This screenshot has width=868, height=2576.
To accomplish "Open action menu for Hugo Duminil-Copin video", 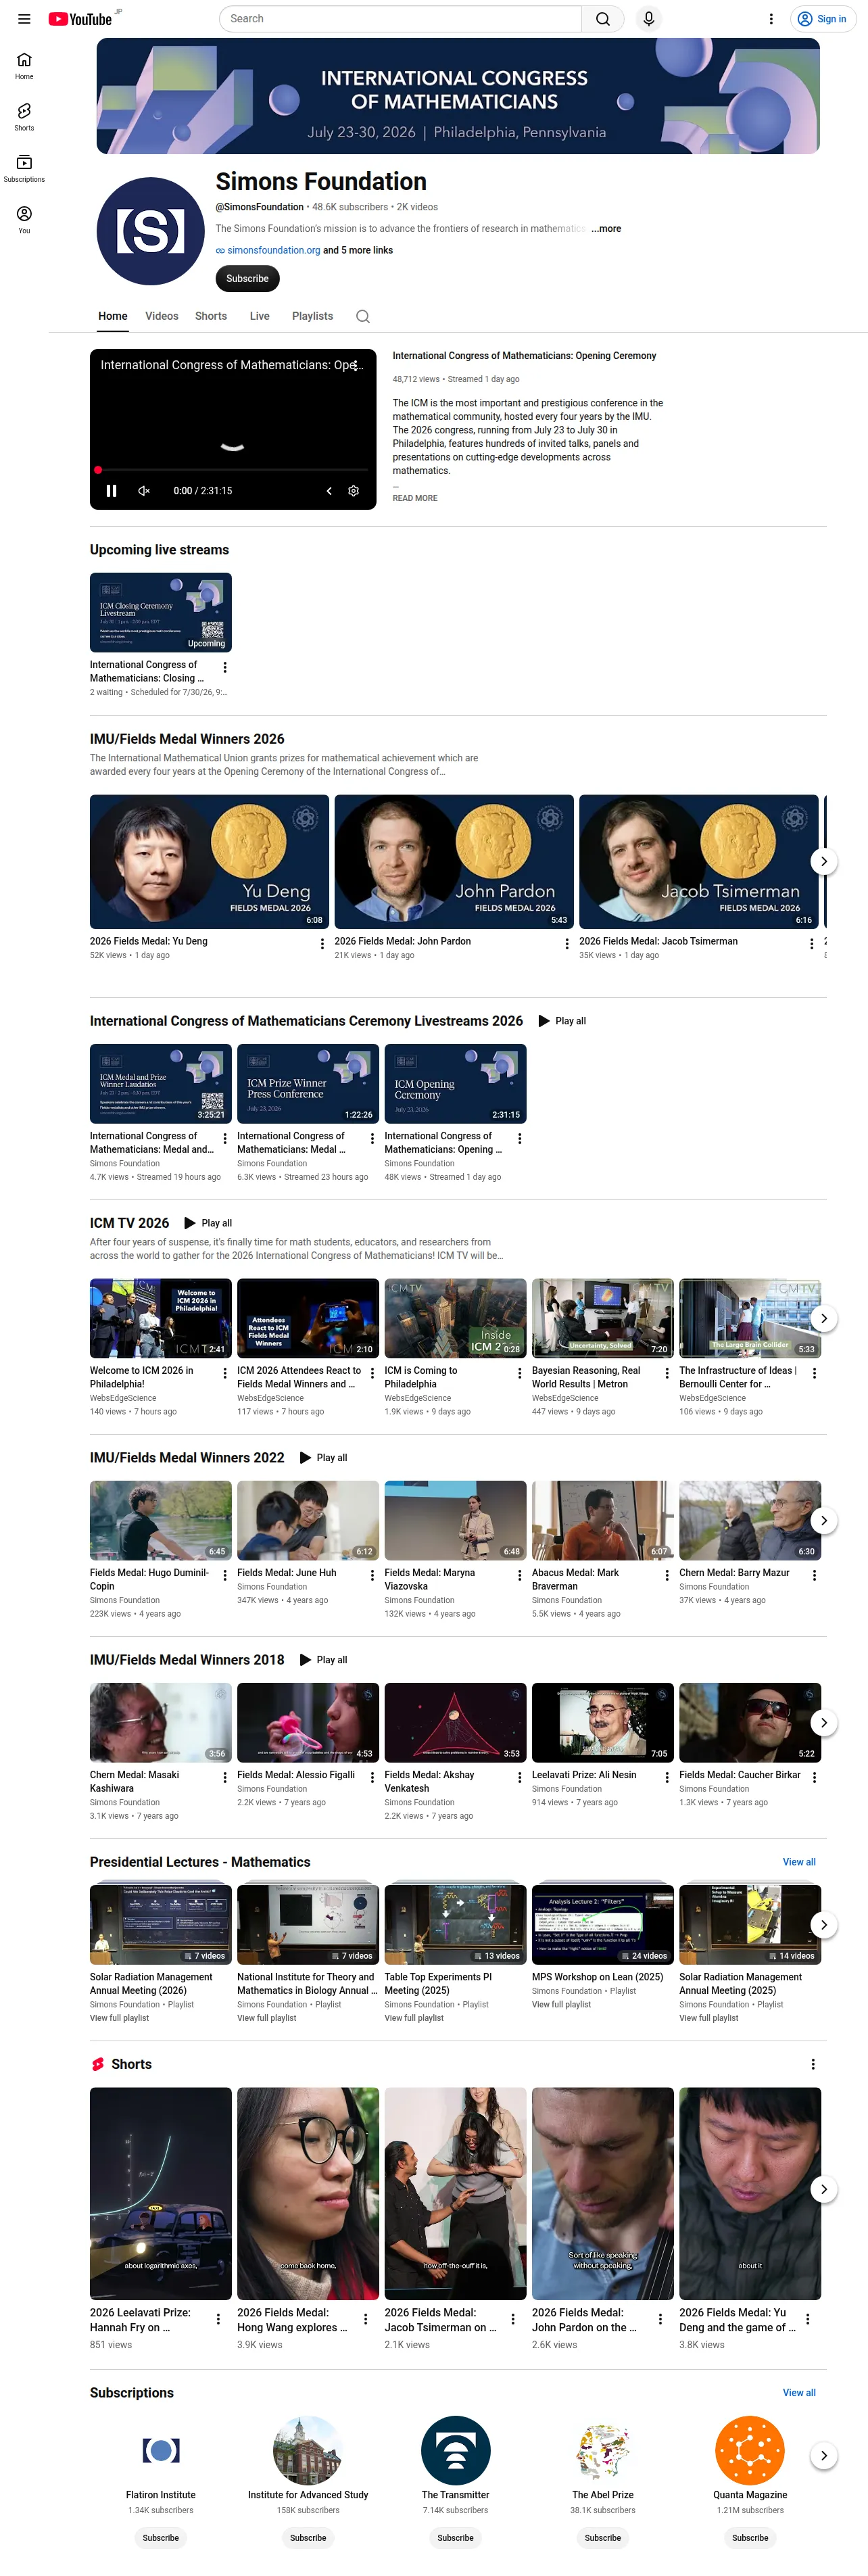I will pos(225,1575).
